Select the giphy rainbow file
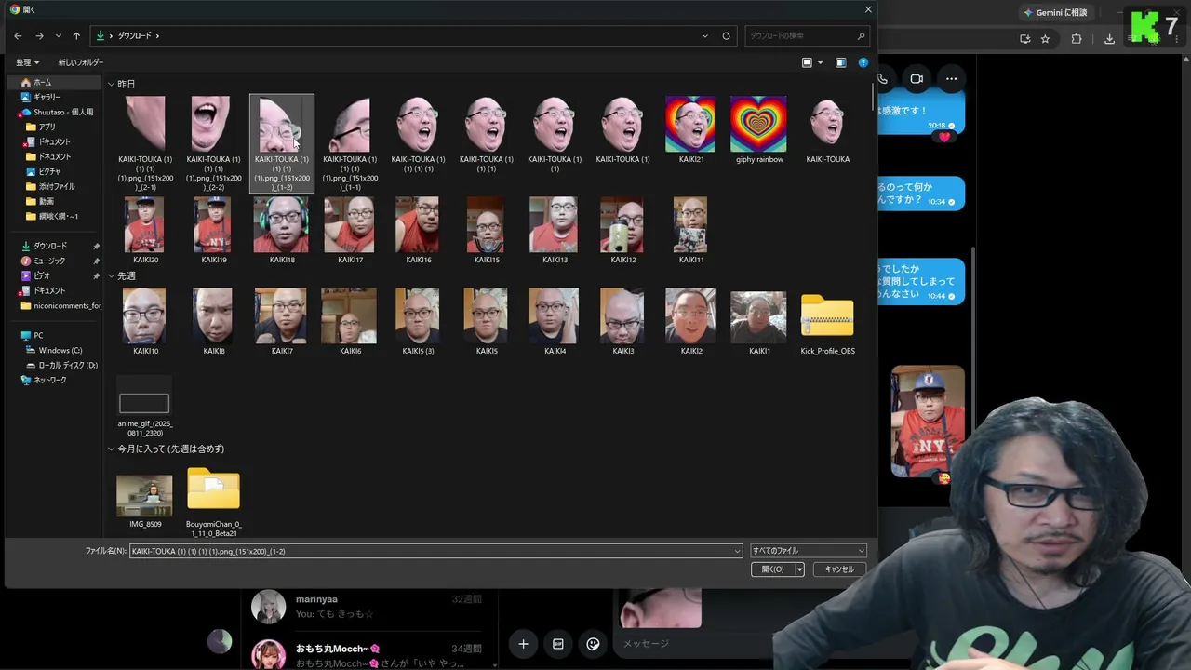 tap(759, 130)
